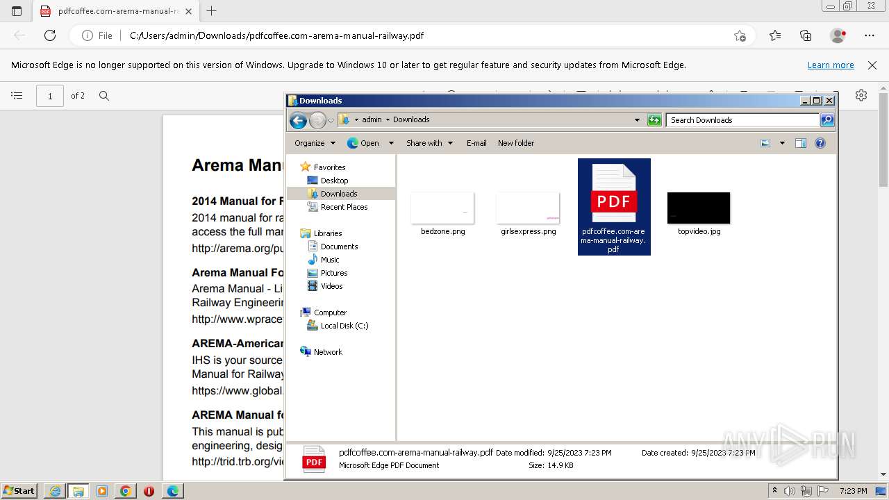Select Pictures library

[334, 273]
